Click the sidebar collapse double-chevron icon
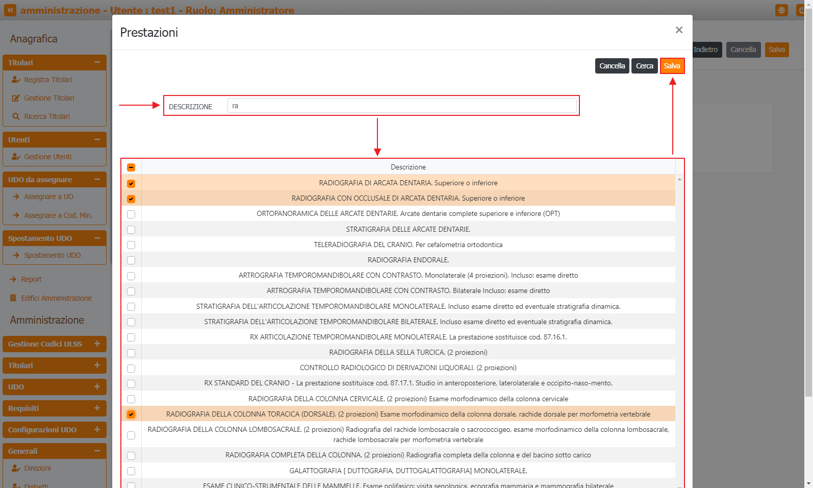The width and height of the screenshot is (813, 488). [10, 10]
